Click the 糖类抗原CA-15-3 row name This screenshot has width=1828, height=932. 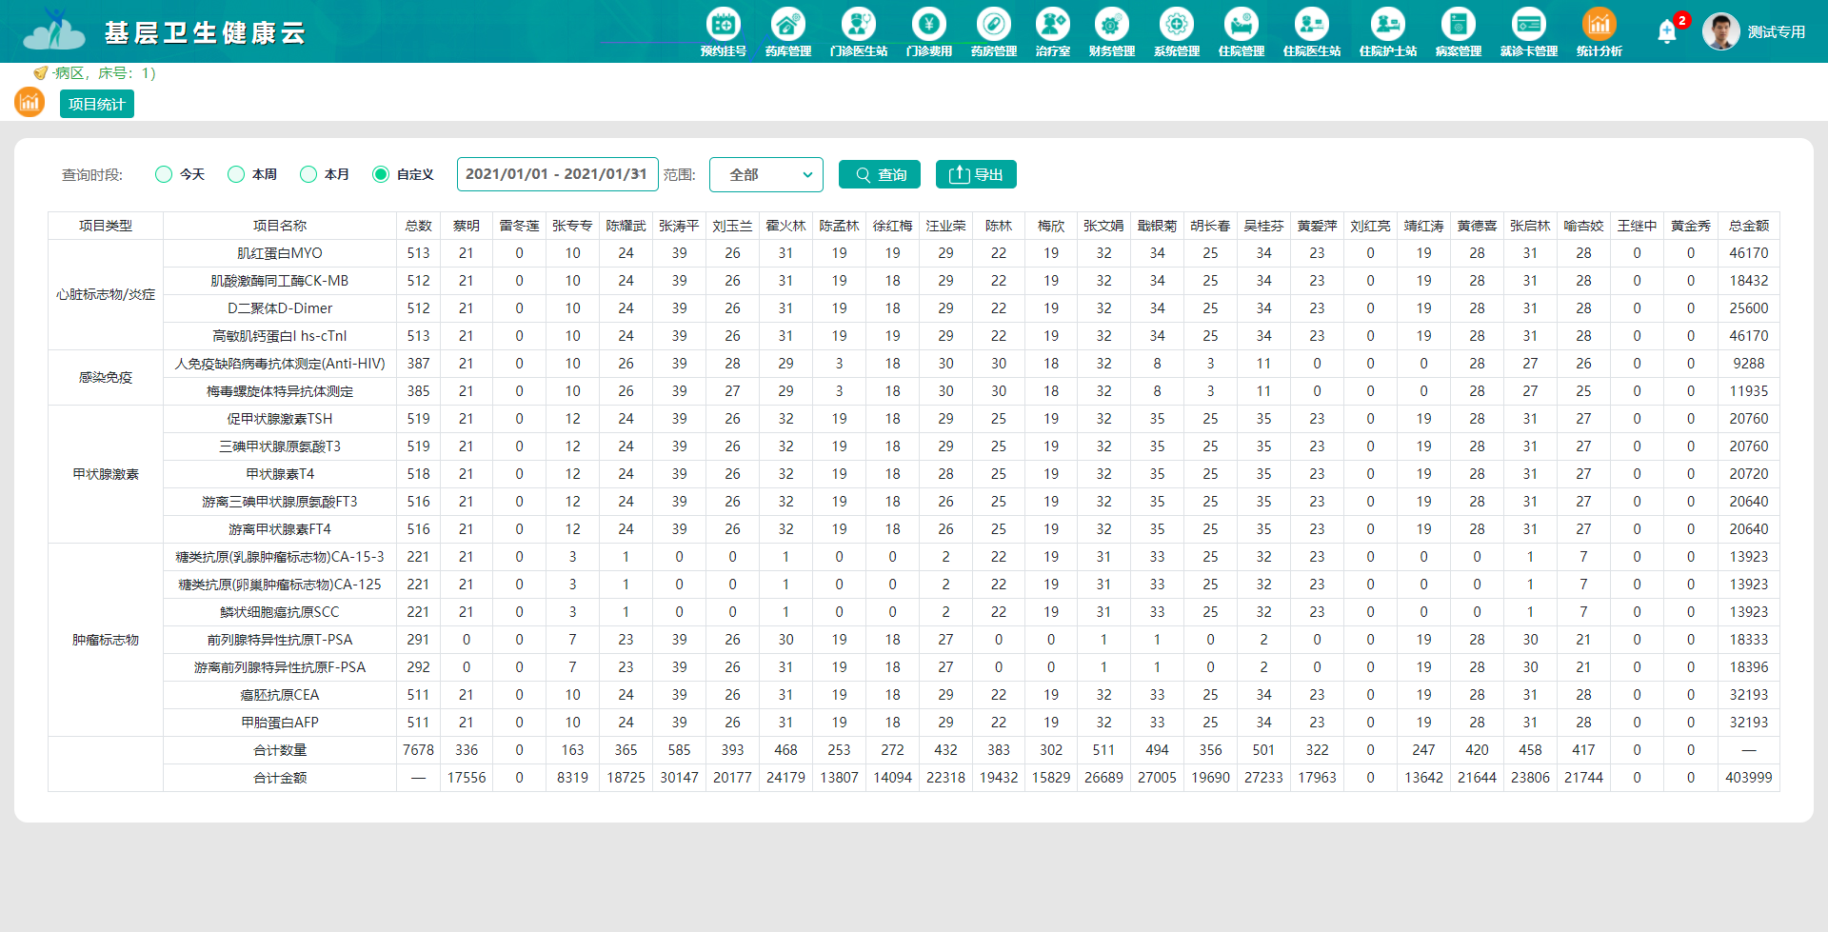(x=280, y=557)
